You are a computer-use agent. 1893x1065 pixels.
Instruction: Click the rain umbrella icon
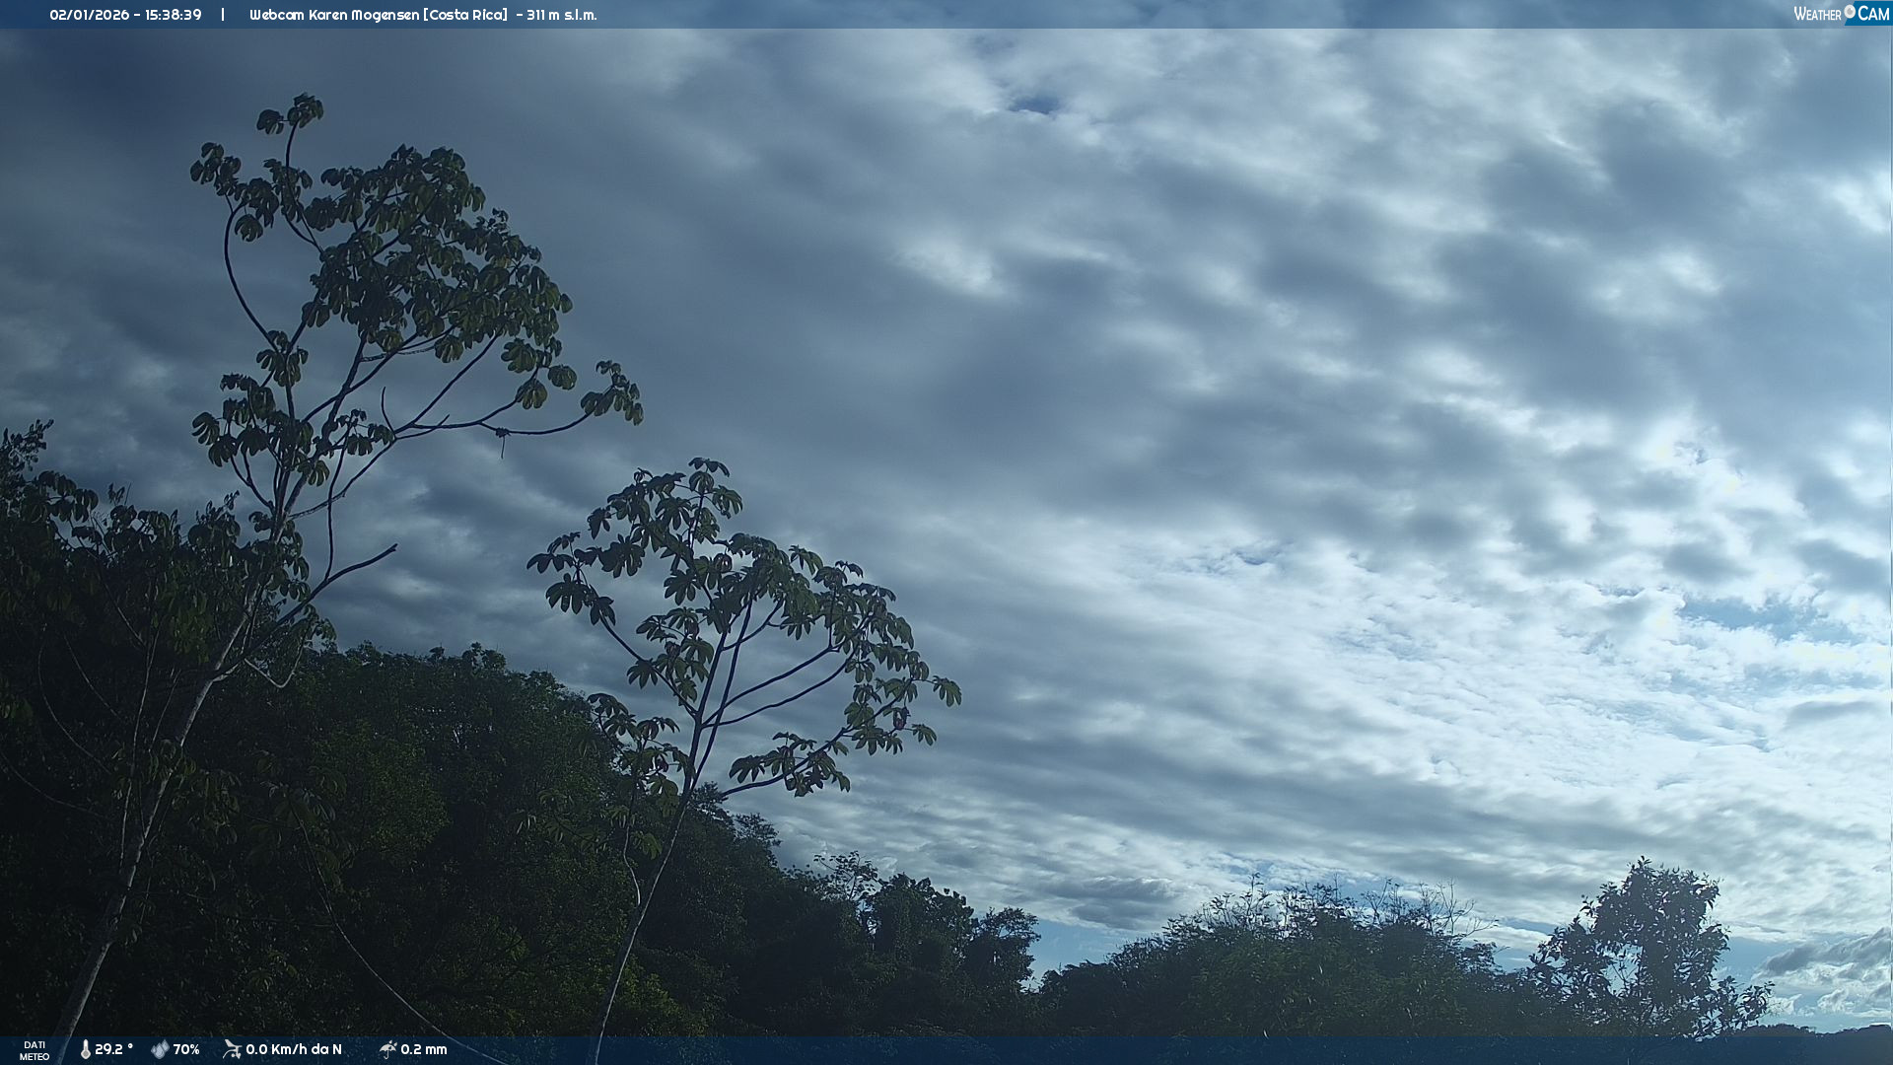pos(387,1049)
